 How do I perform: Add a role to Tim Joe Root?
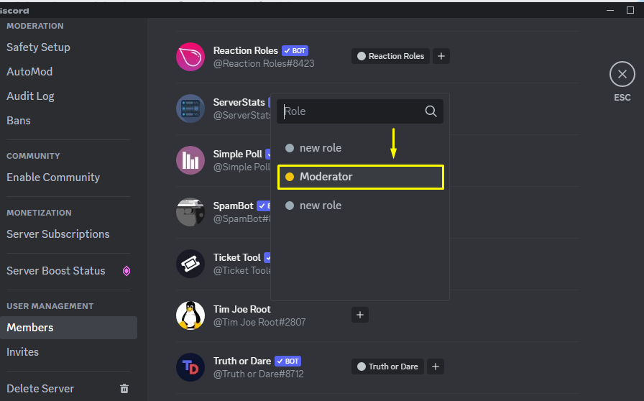[360, 315]
